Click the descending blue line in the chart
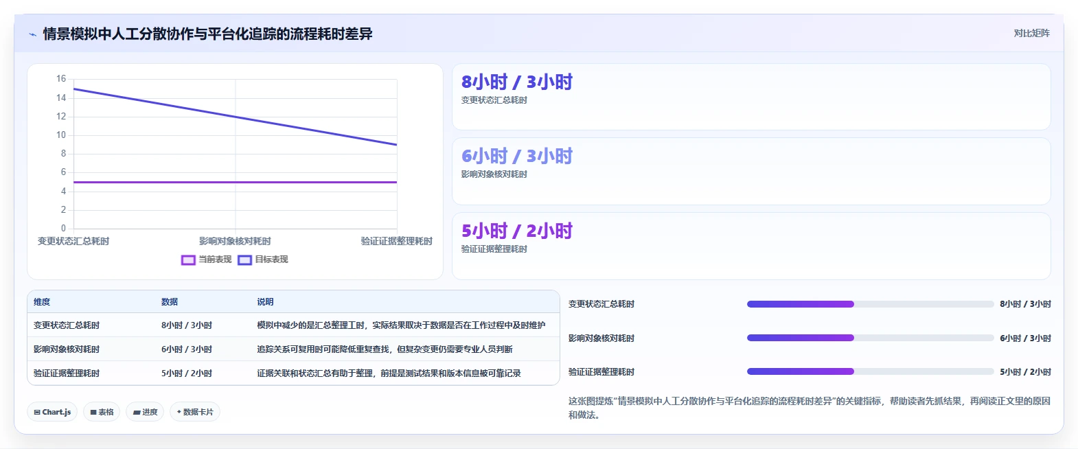Screen dimensions: 1078x449 [235, 117]
